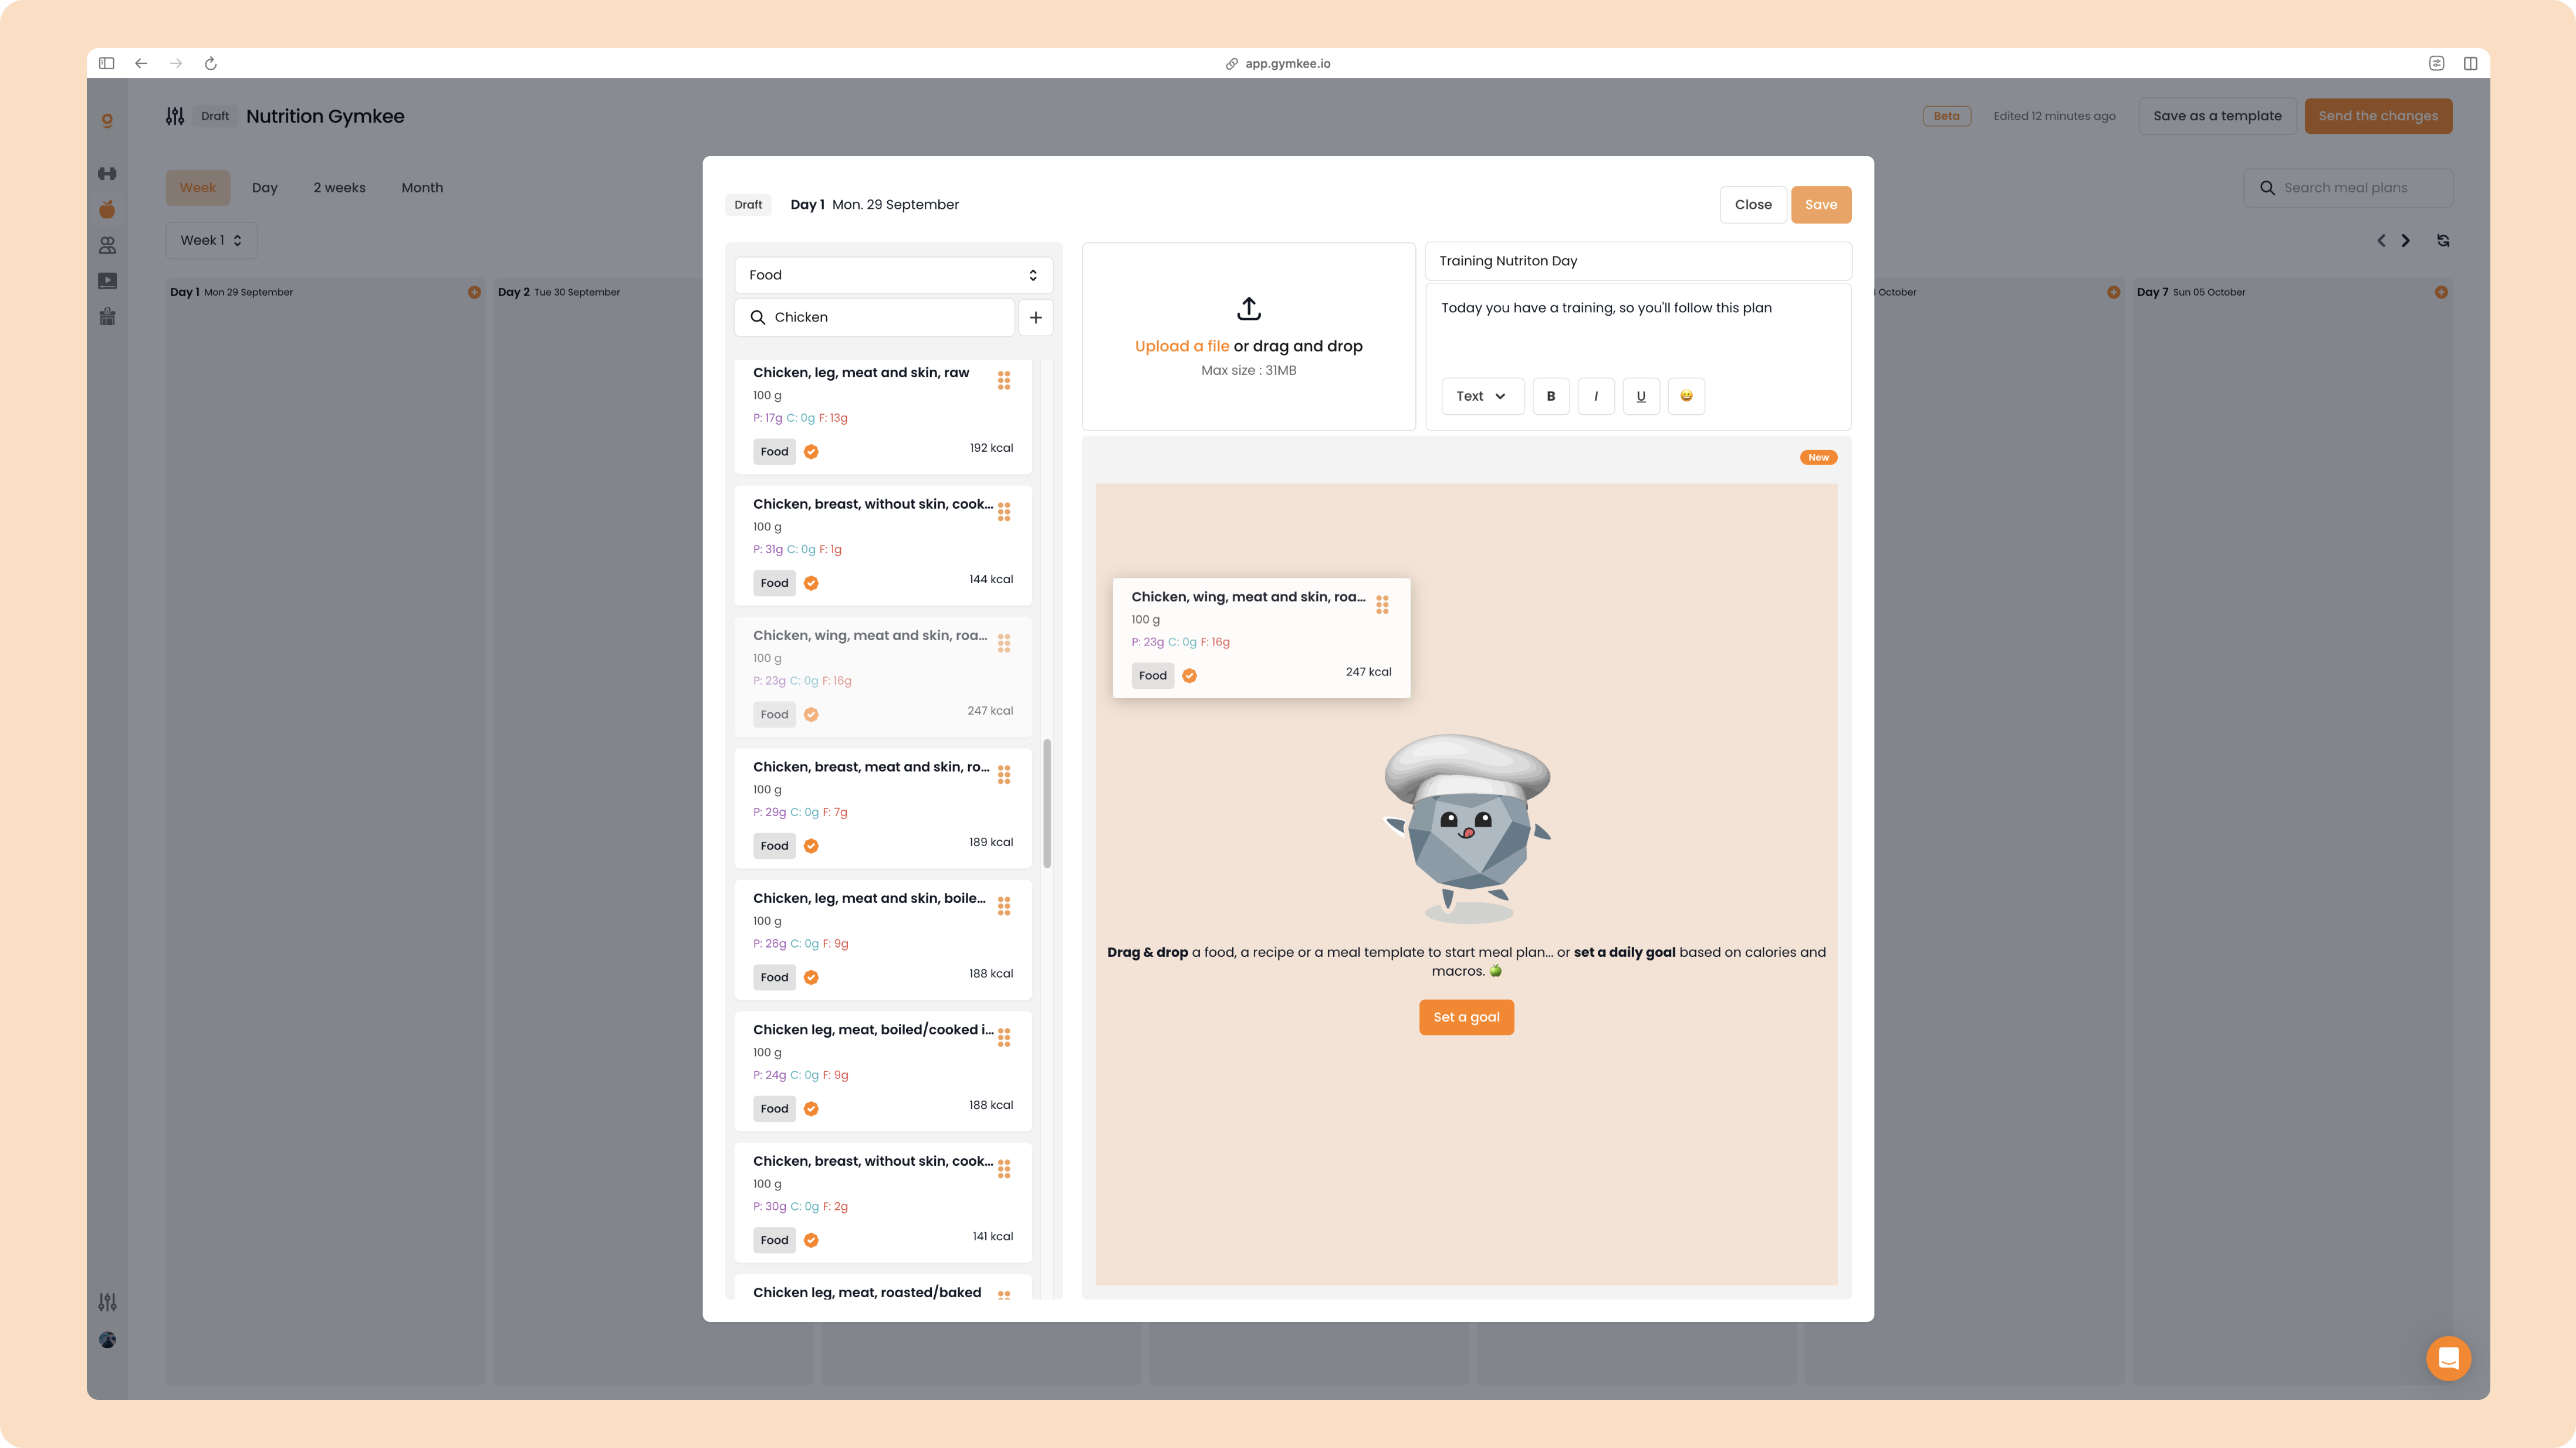Grab handle of the 141 kcal chicken breast card
Screen dimensions: 2576x1448
1004,1169
